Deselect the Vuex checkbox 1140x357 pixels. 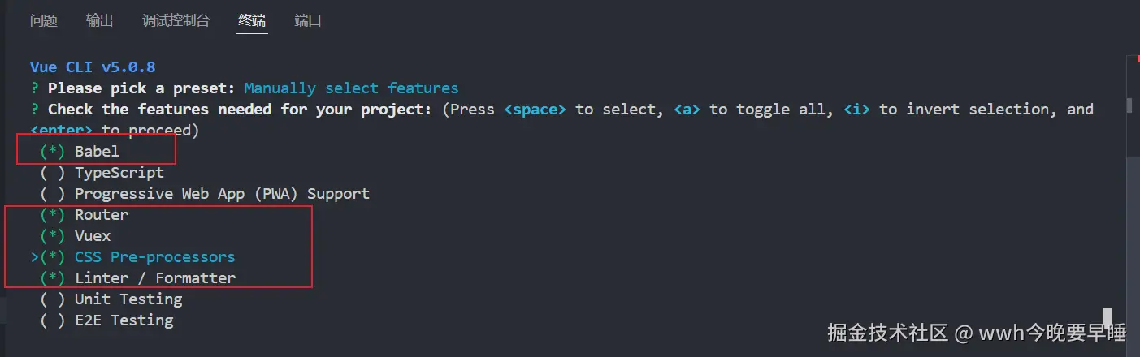(52, 236)
